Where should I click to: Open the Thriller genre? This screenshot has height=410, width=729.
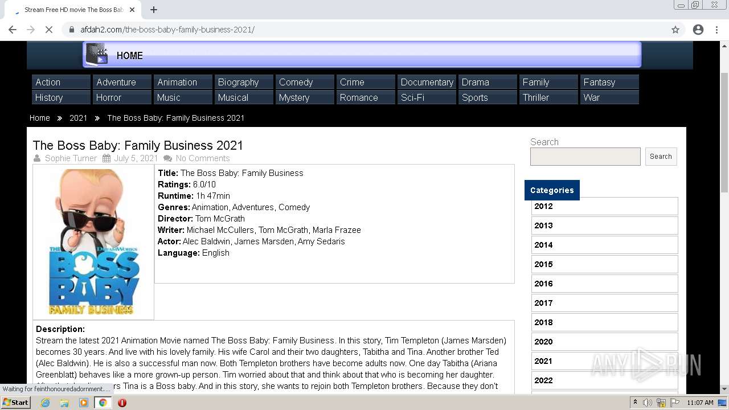coord(548,97)
